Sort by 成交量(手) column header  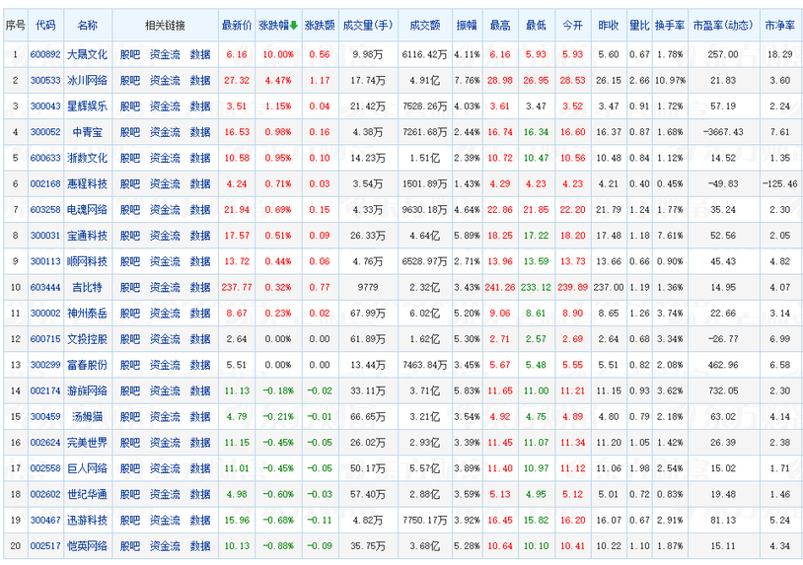[368, 25]
